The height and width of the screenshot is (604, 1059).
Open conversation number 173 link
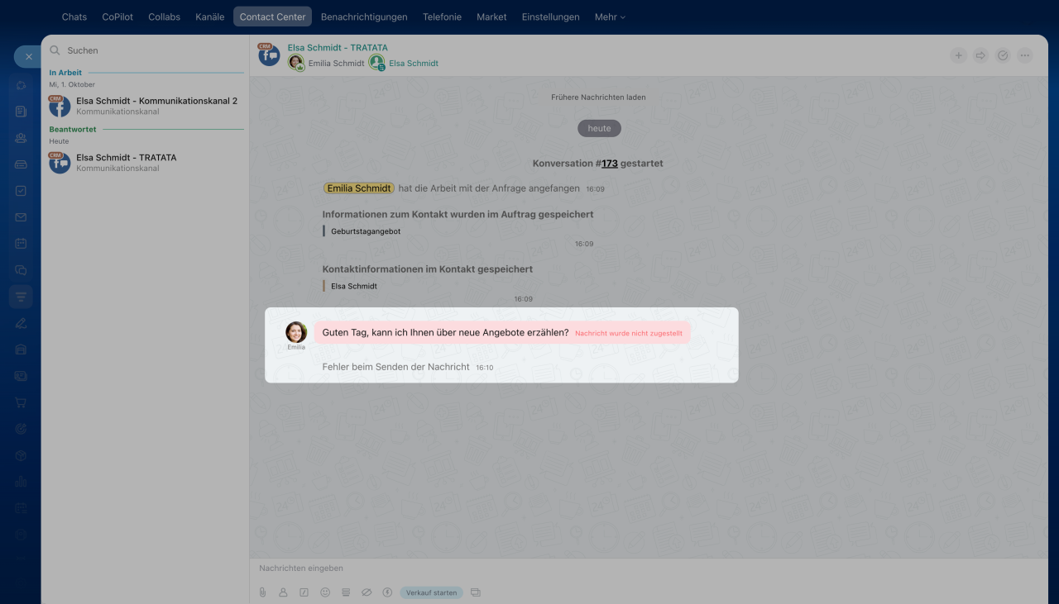[x=609, y=164]
